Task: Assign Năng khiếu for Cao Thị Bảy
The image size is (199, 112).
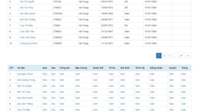Action: 152,110
